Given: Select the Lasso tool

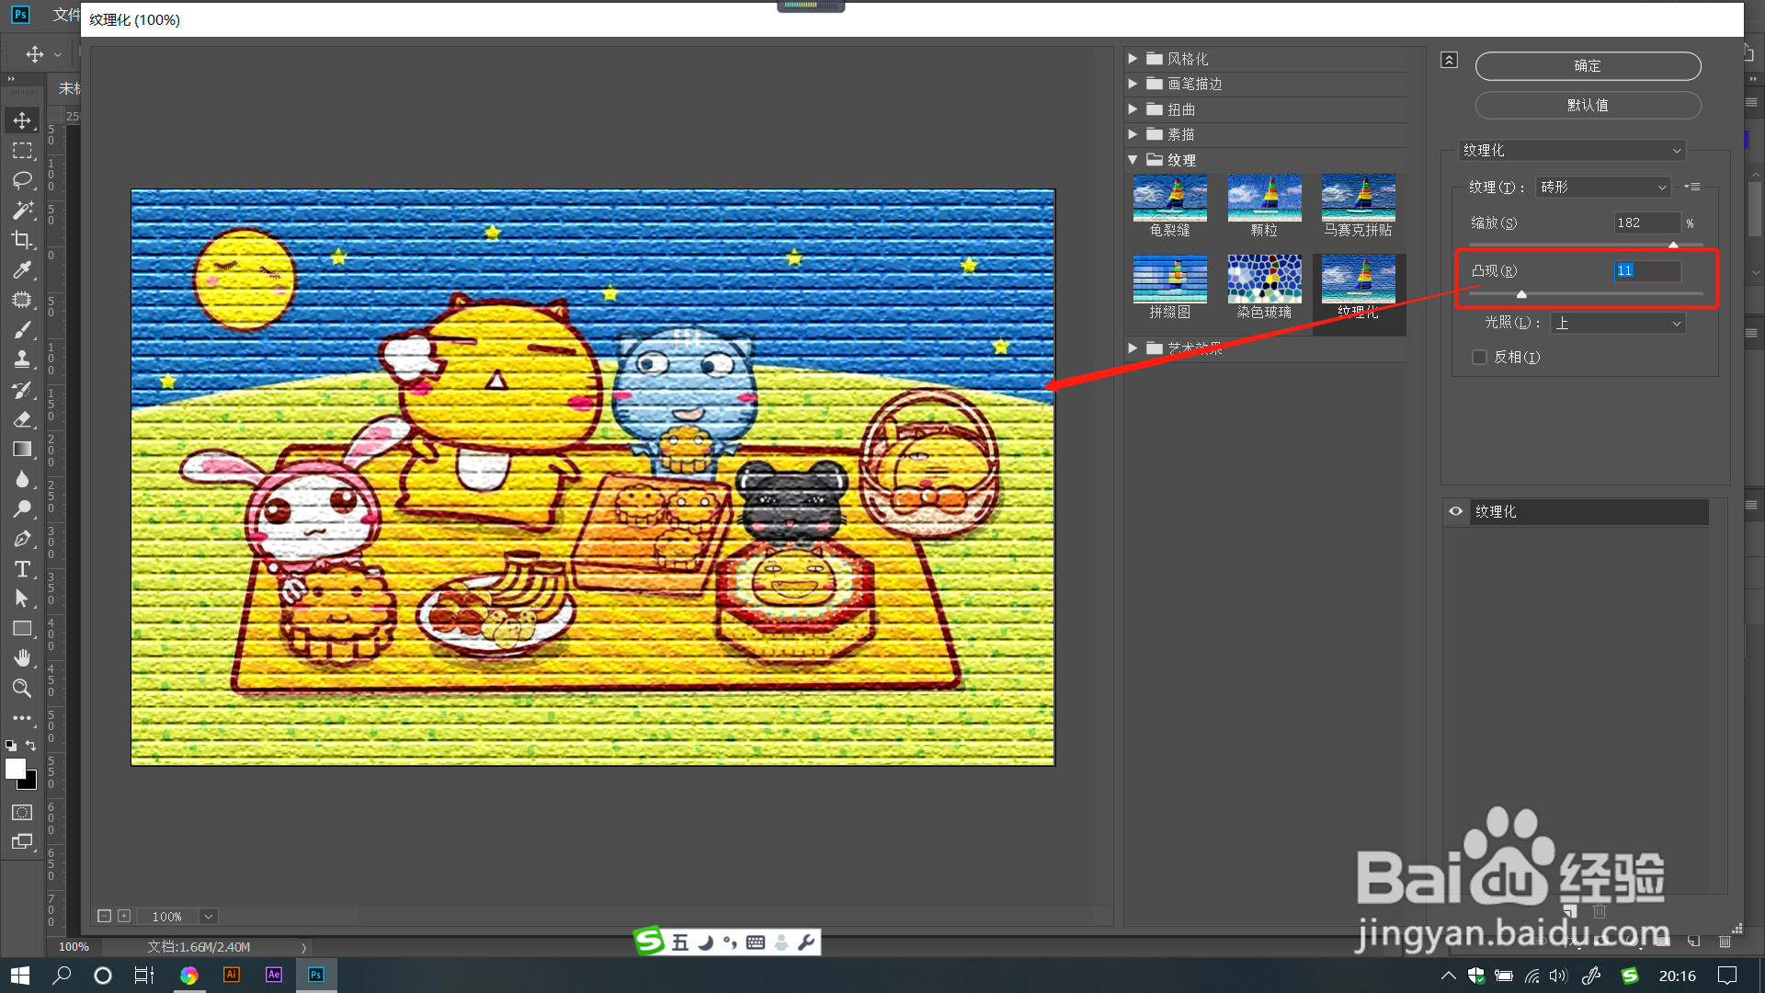Looking at the screenshot, I should coord(22,180).
